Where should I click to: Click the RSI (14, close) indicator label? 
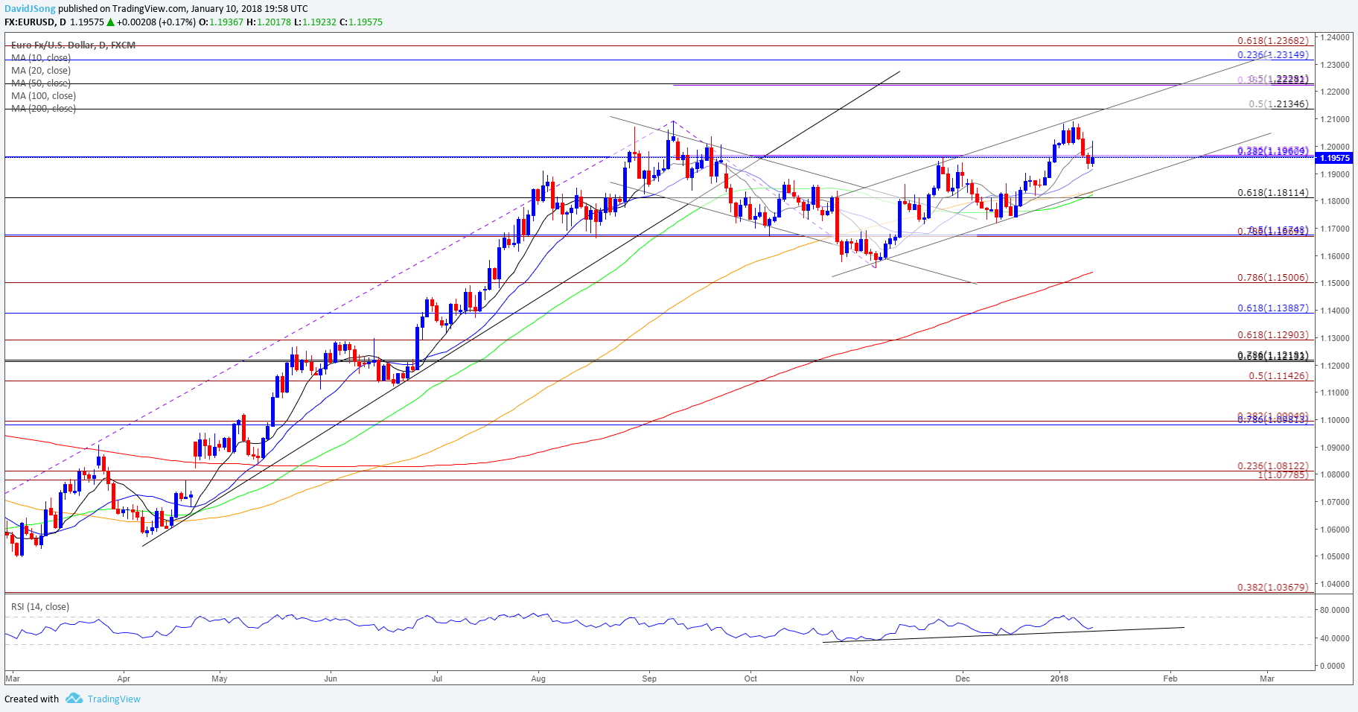pos(40,606)
